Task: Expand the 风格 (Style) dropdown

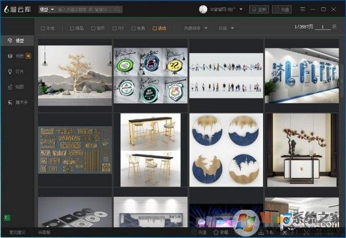Action: coord(226,28)
